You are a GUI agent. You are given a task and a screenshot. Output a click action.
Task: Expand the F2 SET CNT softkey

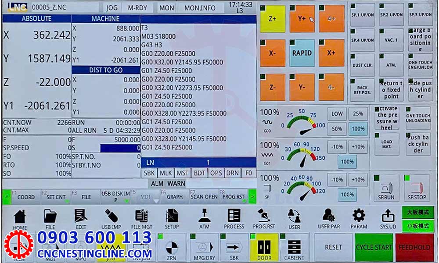pyautogui.click(x=56, y=197)
